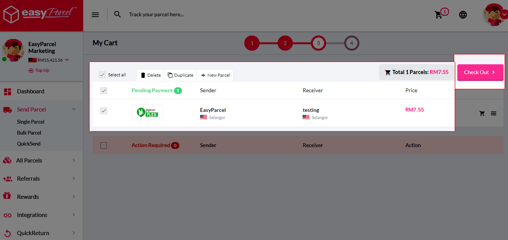Screen dimensions: 508x240
Task: Click the Referrals people icon
Action: (x=7, y=178)
